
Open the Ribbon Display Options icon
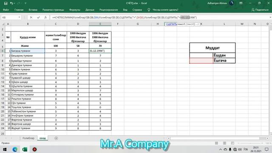point(241,3)
